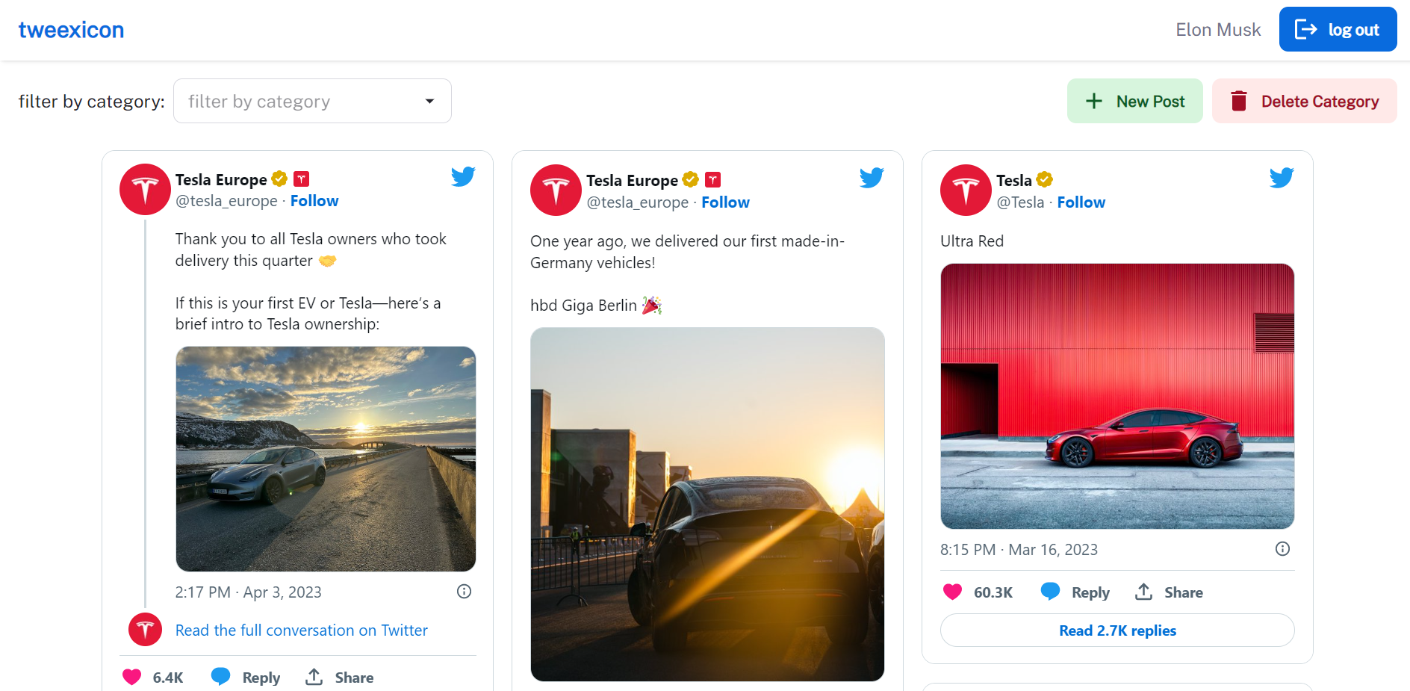Like the tweet with 6.4K likes
This screenshot has height=691, width=1410.
(x=132, y=677)
